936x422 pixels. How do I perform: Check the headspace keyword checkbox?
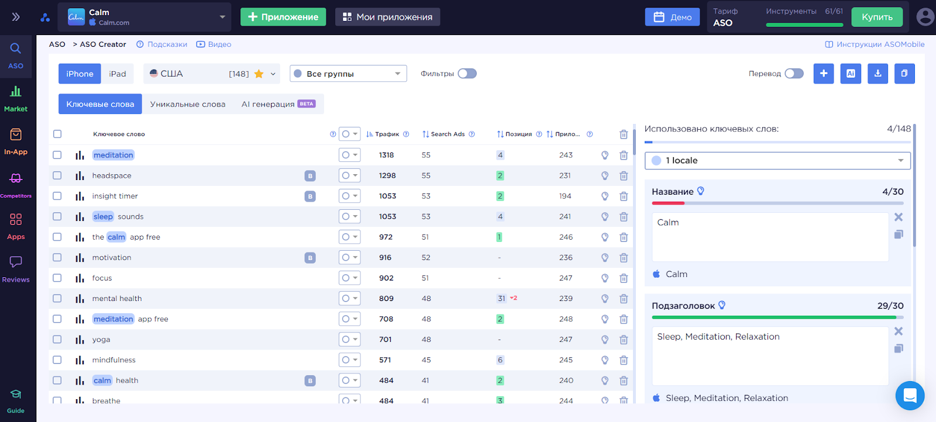pyautogui.click(x=57, y=175)
